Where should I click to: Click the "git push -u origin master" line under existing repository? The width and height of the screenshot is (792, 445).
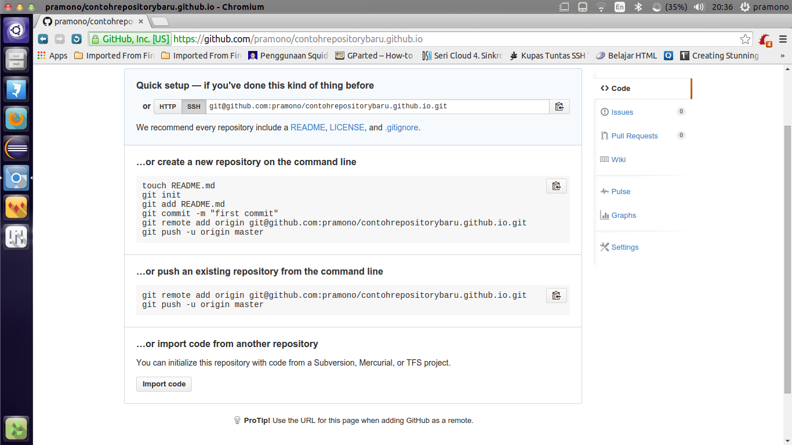click(202, 305)
